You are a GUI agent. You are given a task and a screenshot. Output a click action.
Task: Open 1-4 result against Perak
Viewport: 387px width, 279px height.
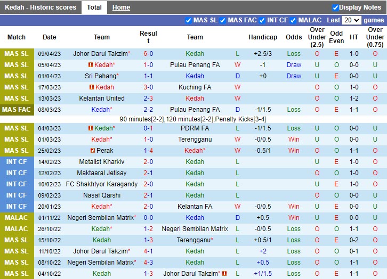tap(148, 151)
